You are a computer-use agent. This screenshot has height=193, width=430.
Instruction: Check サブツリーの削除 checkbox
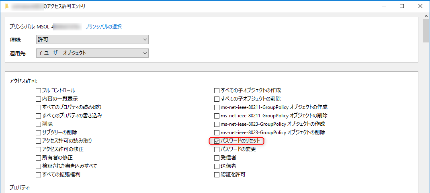[38, 133]
